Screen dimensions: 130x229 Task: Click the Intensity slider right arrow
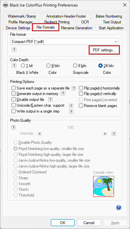pos(105,134)
